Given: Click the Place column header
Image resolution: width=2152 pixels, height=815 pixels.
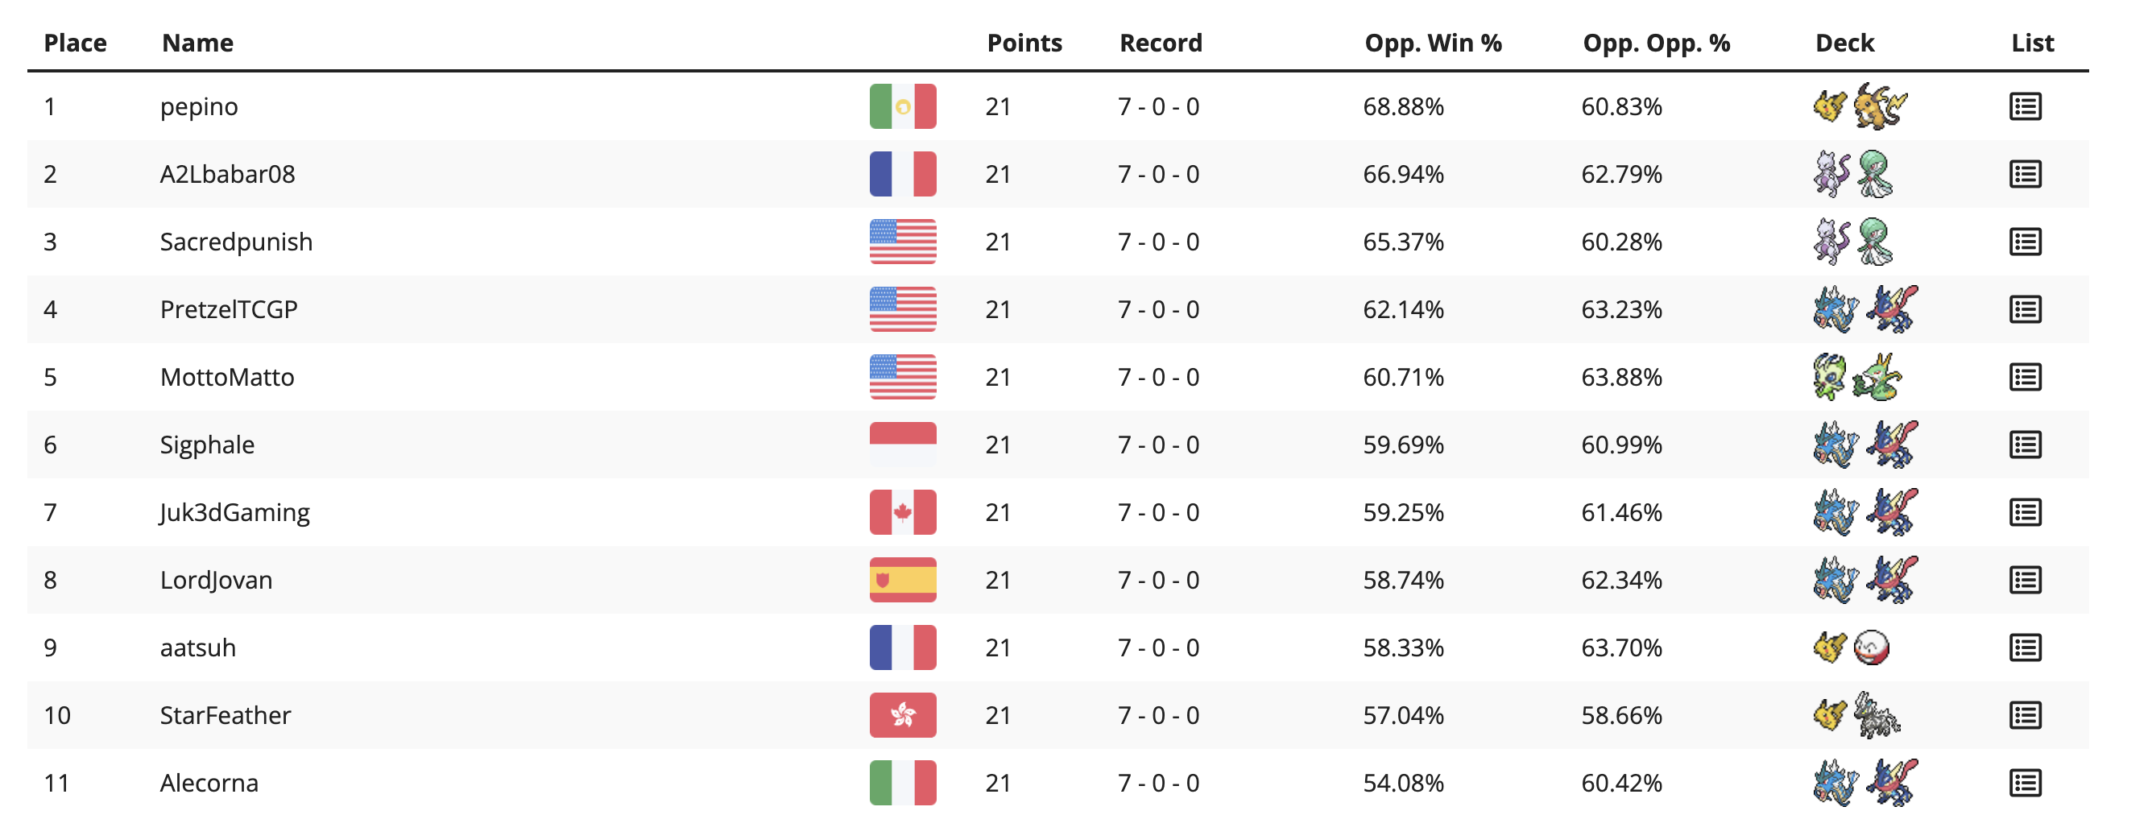Looking at the screenshot, I should (x=75, y=43).
